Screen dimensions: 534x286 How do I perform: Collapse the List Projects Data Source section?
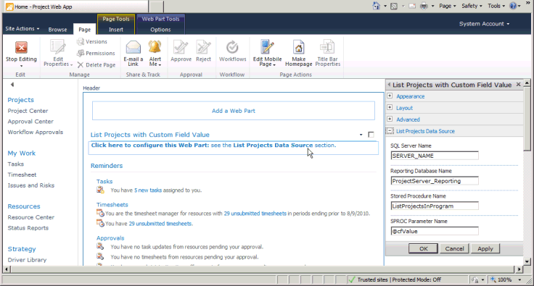(390, 131)
